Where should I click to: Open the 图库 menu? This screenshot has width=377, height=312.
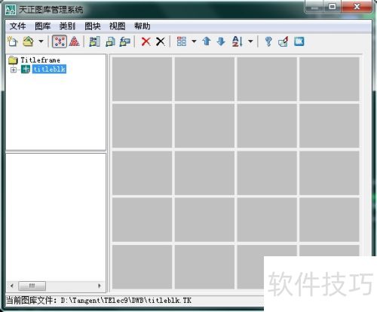tap(42, 26)
